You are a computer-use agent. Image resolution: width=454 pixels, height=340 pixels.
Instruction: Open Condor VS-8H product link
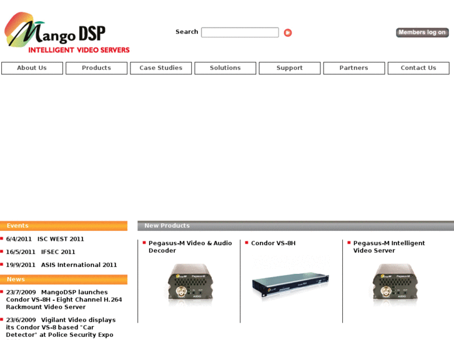274,243
